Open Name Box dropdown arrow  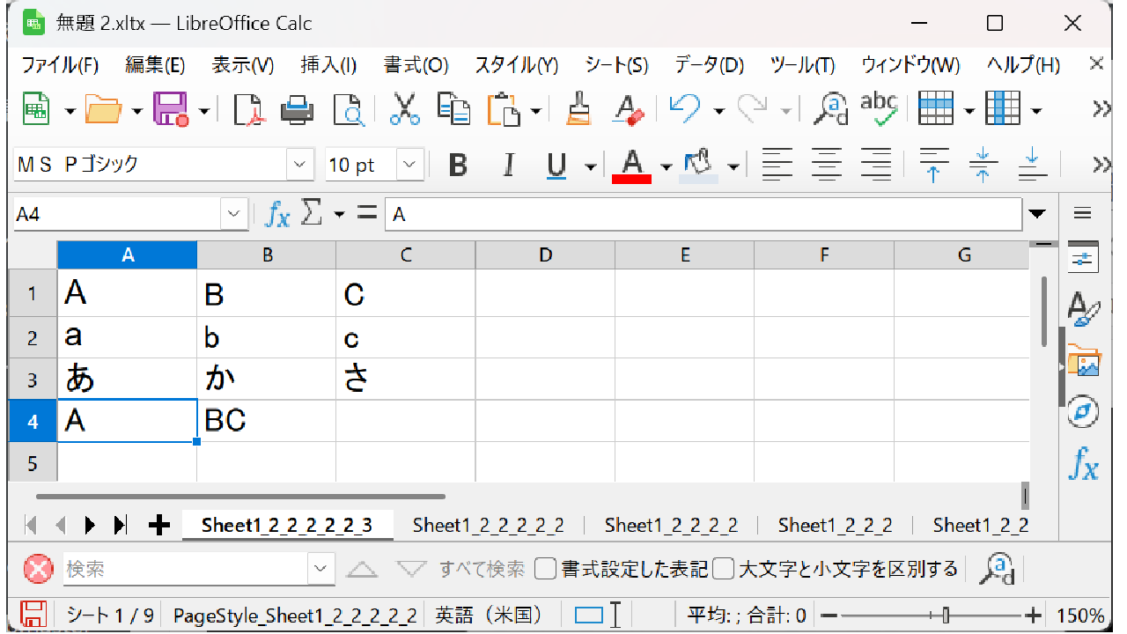click(234, 214)
